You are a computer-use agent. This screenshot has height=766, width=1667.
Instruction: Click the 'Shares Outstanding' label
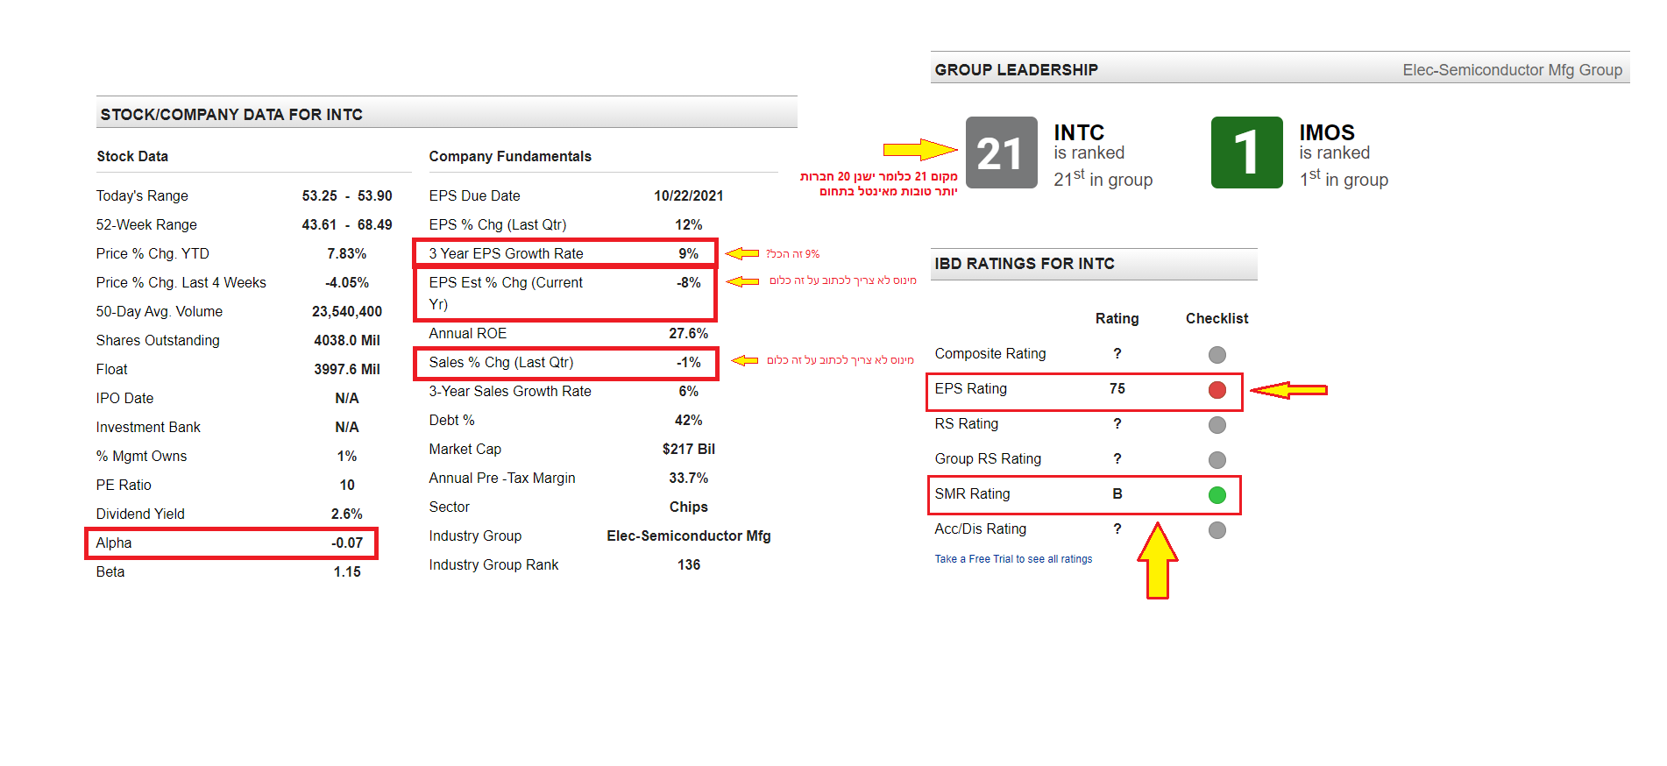158,340
